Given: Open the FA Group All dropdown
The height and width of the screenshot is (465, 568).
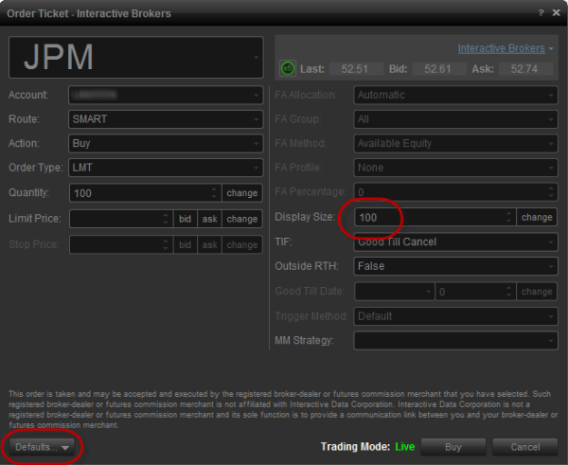Looking at the screenshot, I should (x=455, y=119).
